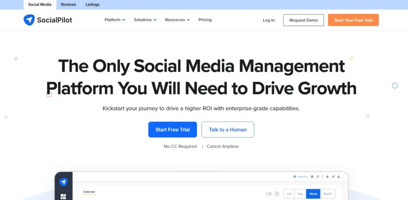Select the Week view in the calendar preview
The image size is (408, 200).
point(313,194)
